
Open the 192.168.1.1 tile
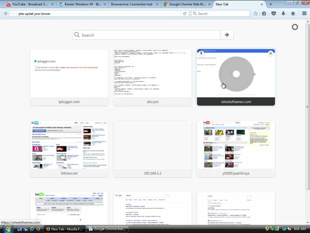tap(152, 149)
